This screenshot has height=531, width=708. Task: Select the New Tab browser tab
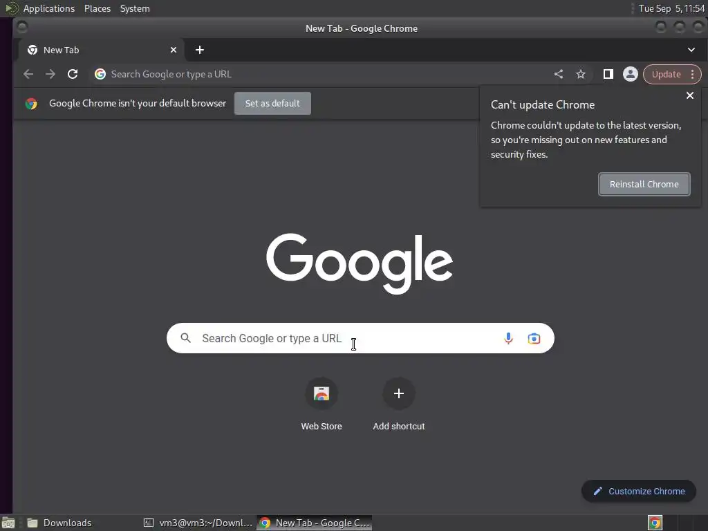click(101, 50)
